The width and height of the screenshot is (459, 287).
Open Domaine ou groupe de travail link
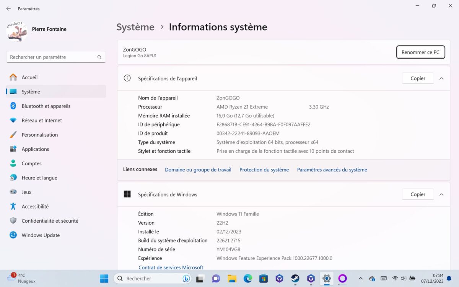pyautogui.click(x=198, y=170)
